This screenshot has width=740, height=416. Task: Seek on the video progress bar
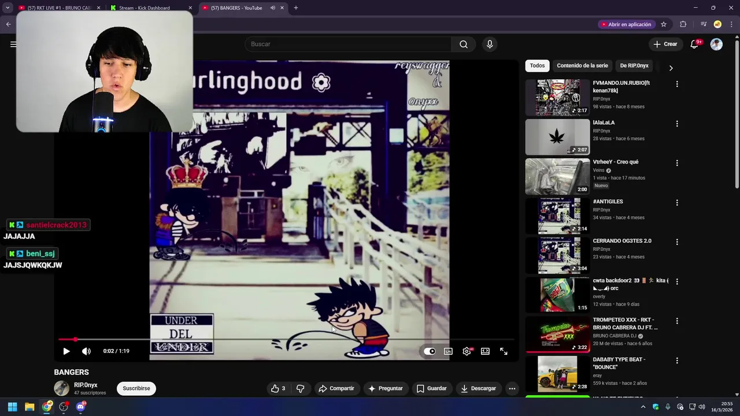click(286, 340)
